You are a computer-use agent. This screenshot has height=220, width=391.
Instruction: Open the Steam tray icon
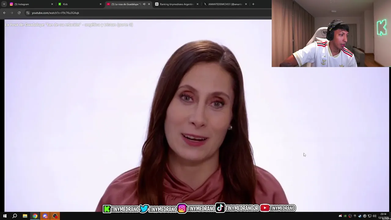click(x=360, y=216)
